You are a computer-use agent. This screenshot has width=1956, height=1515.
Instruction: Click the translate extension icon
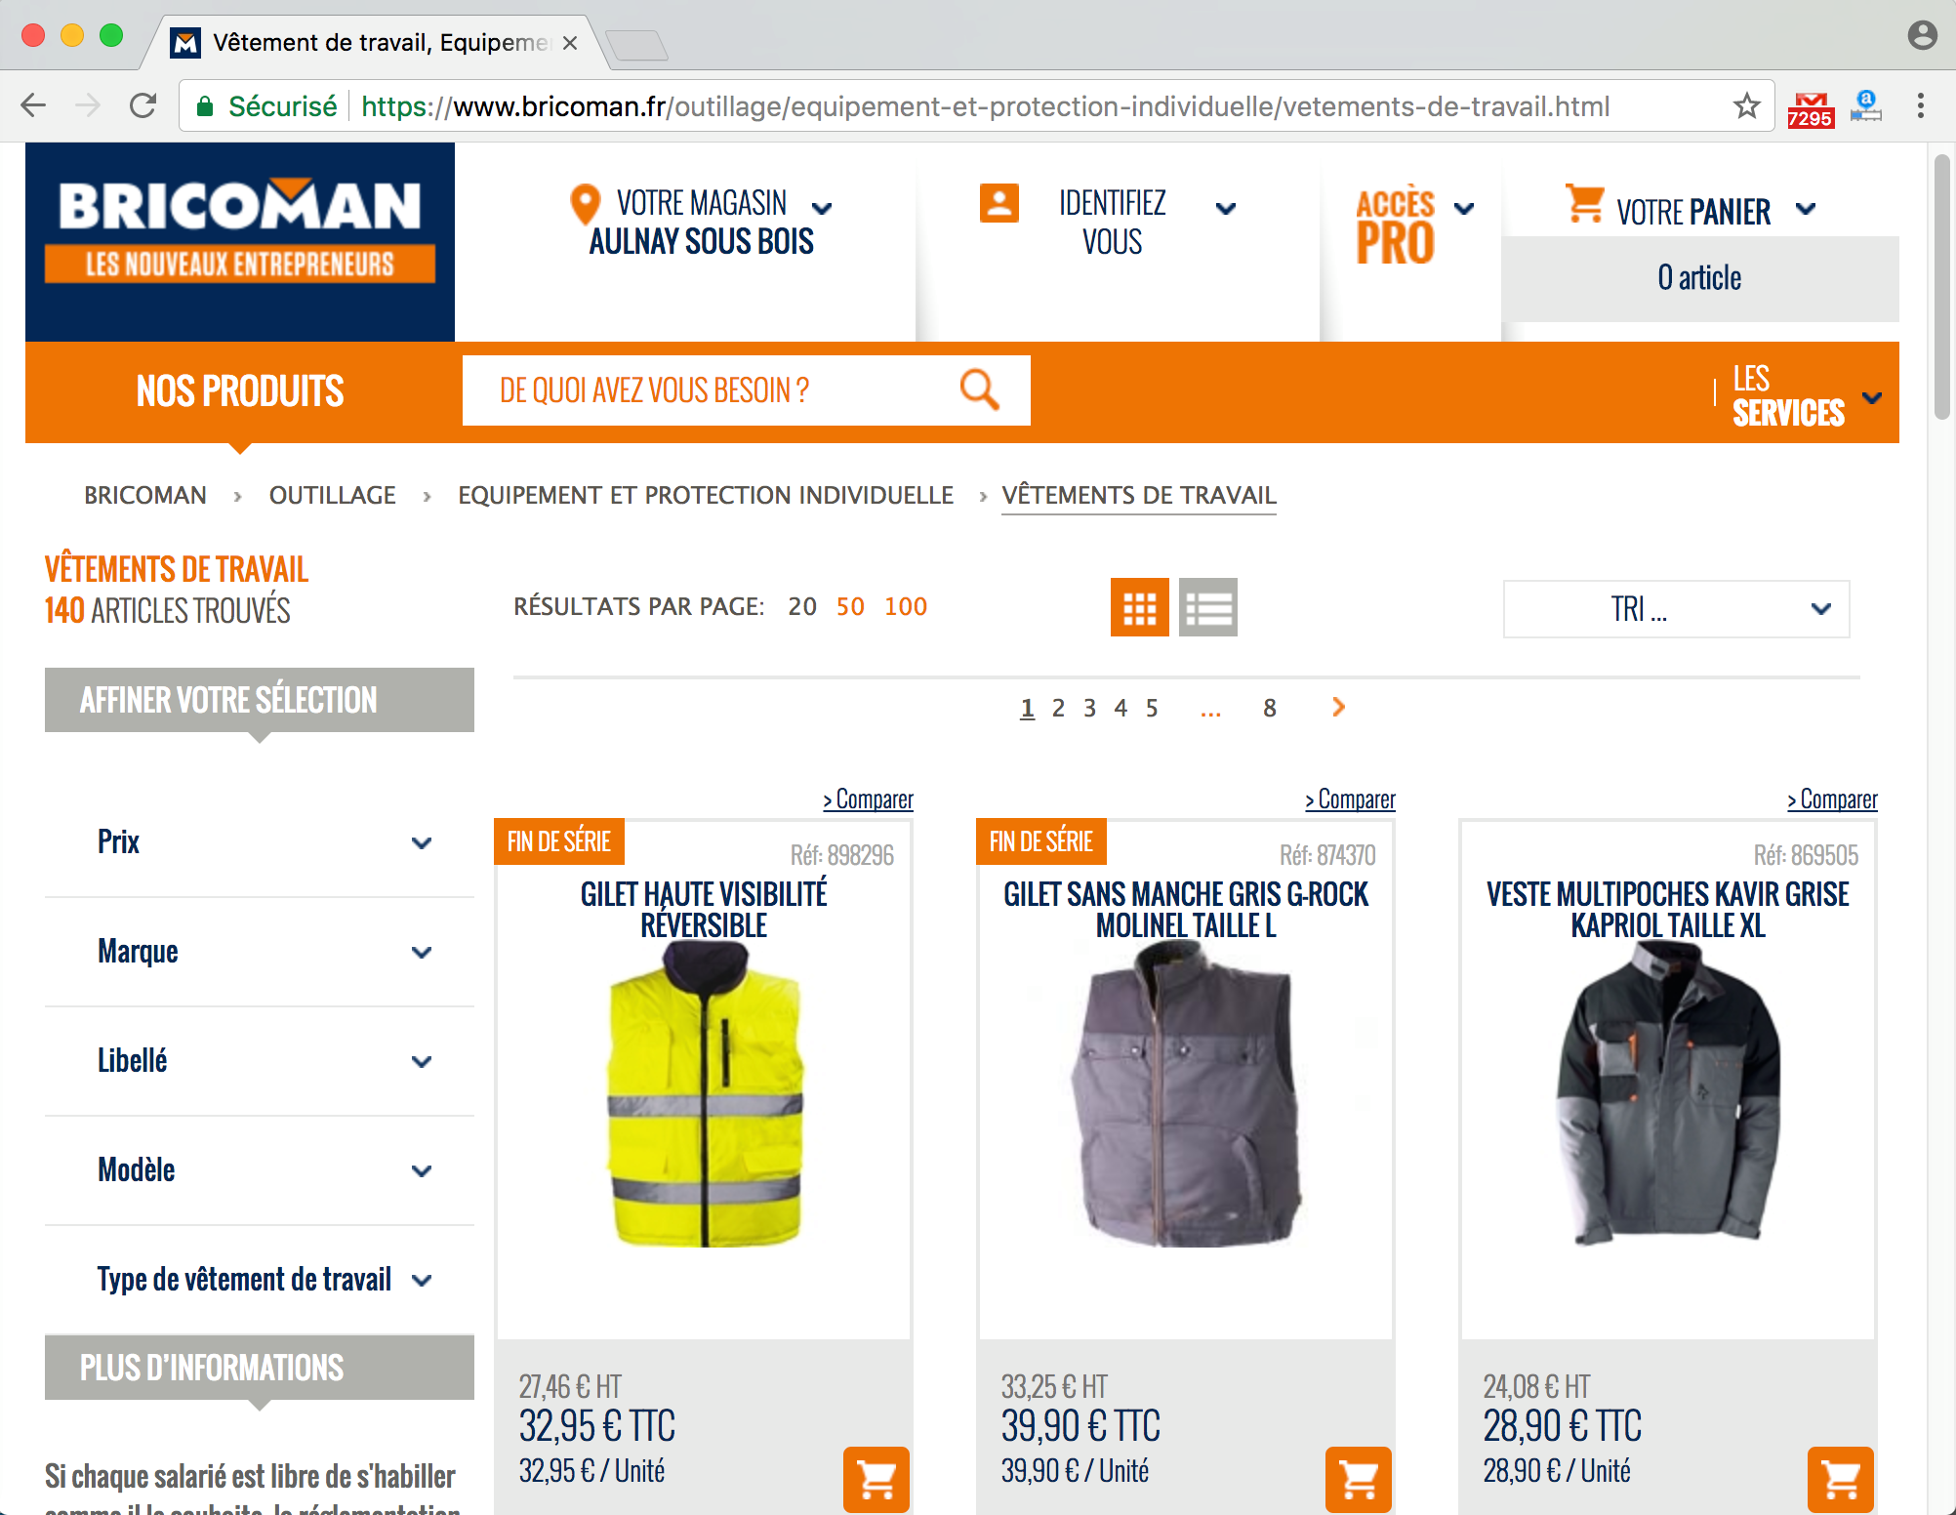[x=1866, y=105]
